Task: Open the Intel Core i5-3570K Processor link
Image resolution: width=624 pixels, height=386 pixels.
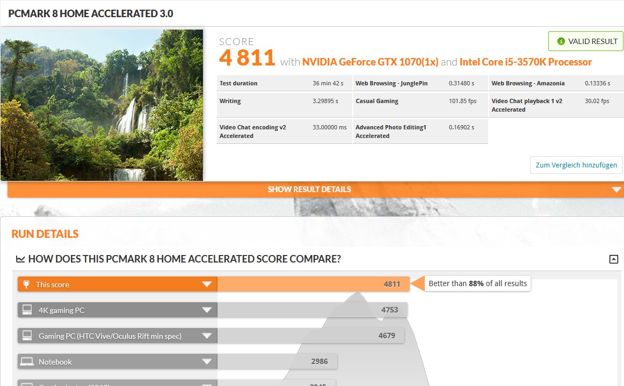Action: tap(525, 62)
